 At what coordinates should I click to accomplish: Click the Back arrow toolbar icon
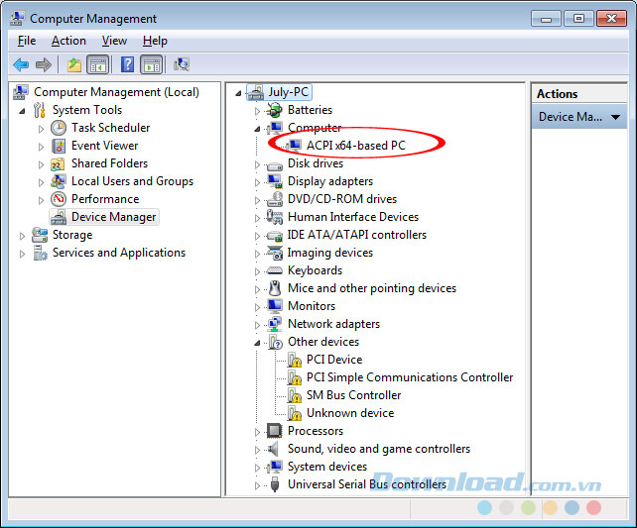(21, 64)
